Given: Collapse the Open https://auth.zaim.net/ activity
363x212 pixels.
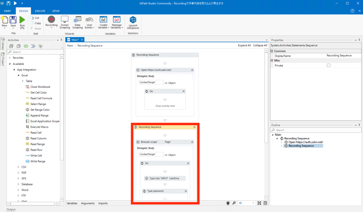Looking at the screenshot, I should pos(192,70).
